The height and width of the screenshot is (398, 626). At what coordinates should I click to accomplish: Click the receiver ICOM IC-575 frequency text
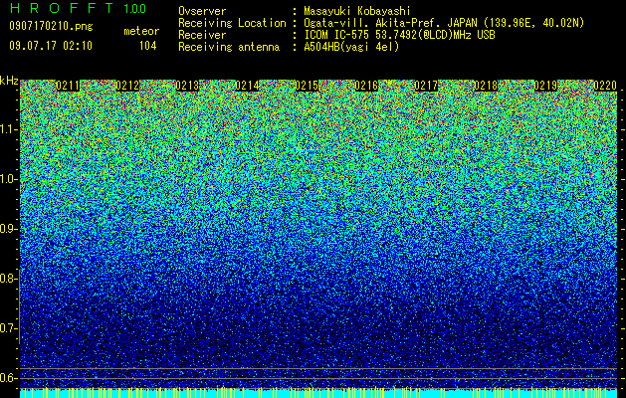point(399,35)
